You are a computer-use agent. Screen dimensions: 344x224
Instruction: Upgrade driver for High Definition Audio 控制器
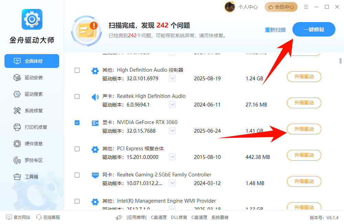(304, 77)
